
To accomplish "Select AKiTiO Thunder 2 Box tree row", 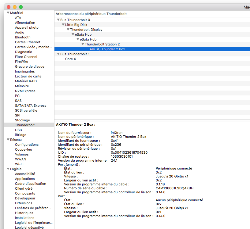I will pos(152,49).
